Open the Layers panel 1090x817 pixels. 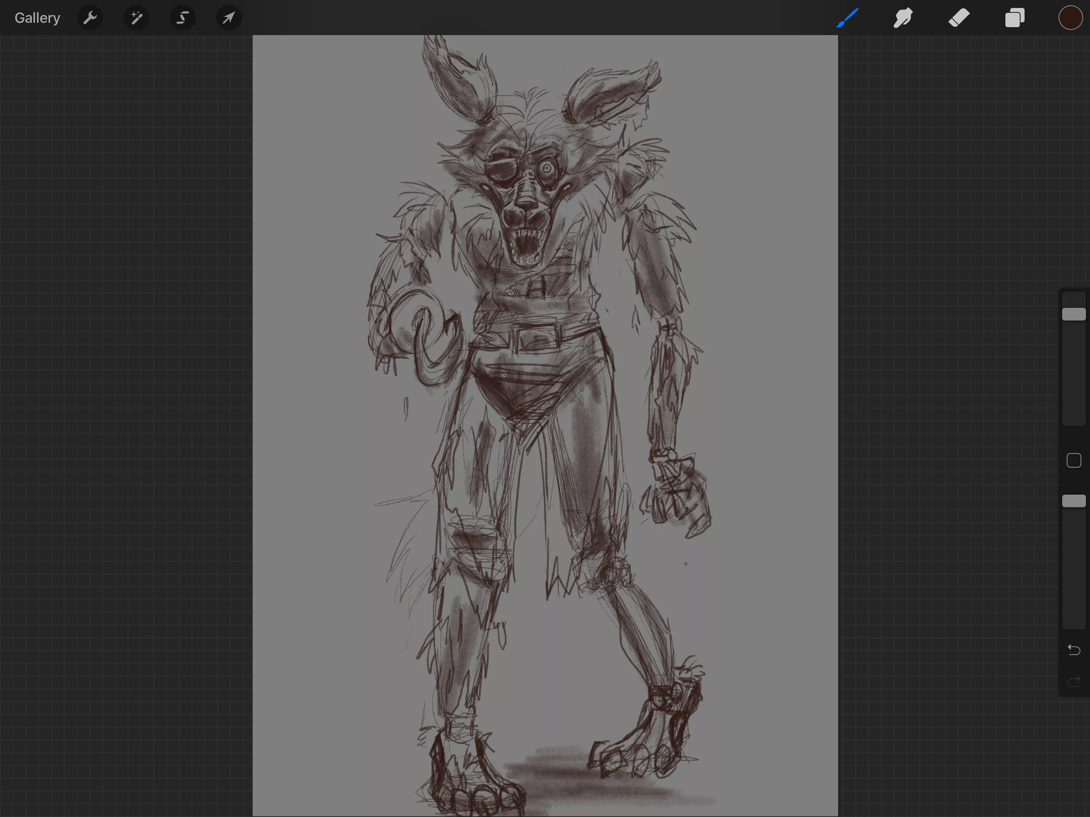[x=1015, y=18]
